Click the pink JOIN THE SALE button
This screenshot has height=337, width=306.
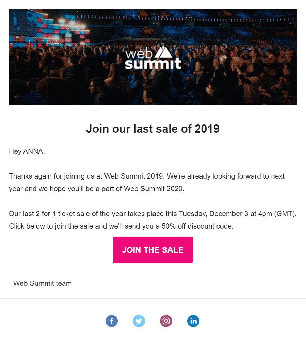(x=153, y=250)
